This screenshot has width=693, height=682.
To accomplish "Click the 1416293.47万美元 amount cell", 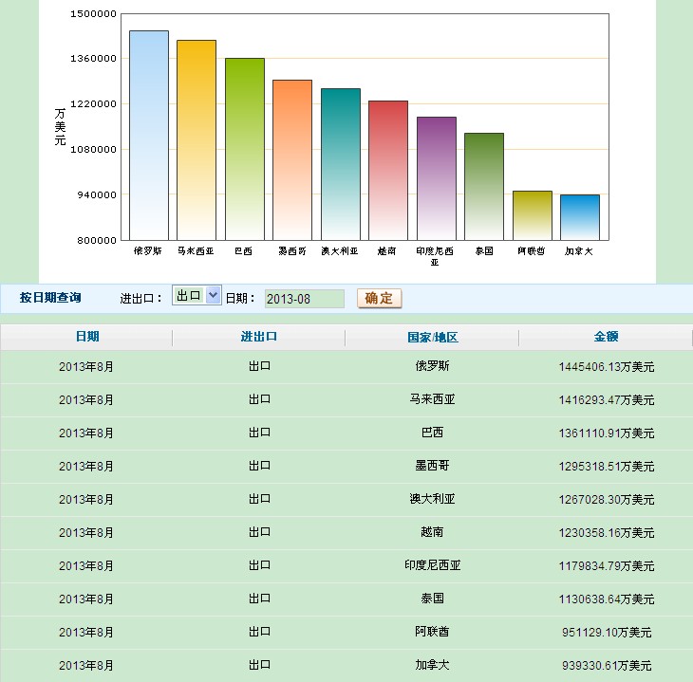I will click(606, 399).
